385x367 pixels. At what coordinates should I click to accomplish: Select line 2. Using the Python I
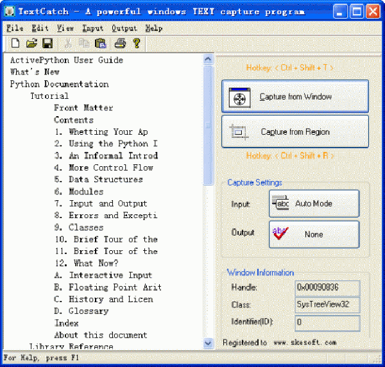[106, 144]
